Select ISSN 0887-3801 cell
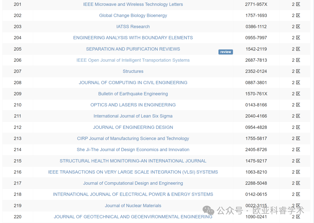The height and width of the screenshot is (223, 314). click(x=256, y=82)
